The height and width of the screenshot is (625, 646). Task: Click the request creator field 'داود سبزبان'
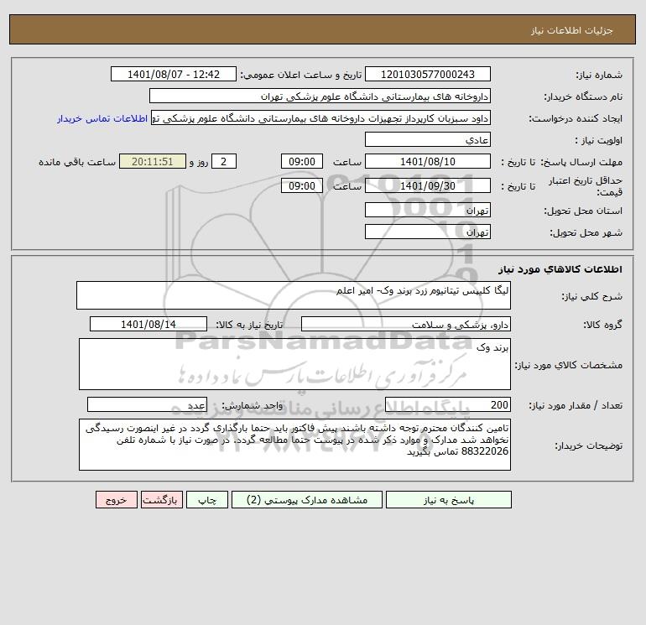[x=321, y=117]
